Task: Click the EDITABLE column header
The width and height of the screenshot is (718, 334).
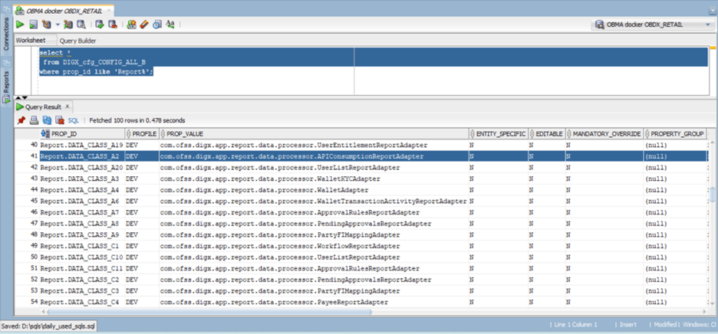Action: click(x=547, y=133)
